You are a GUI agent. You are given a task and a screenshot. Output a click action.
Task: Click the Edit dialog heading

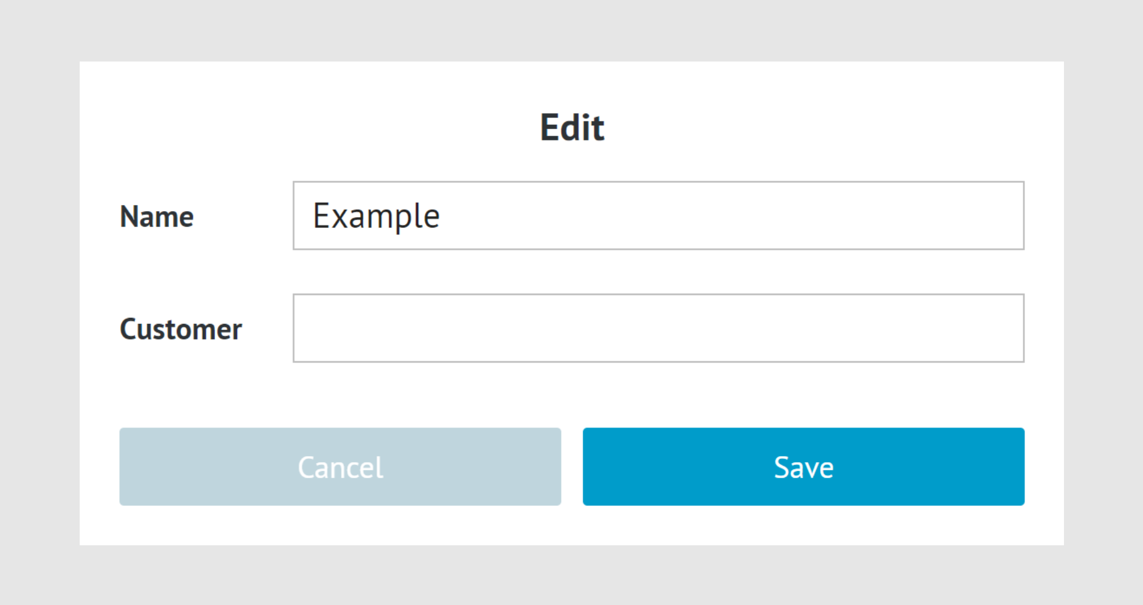(571, 127)
